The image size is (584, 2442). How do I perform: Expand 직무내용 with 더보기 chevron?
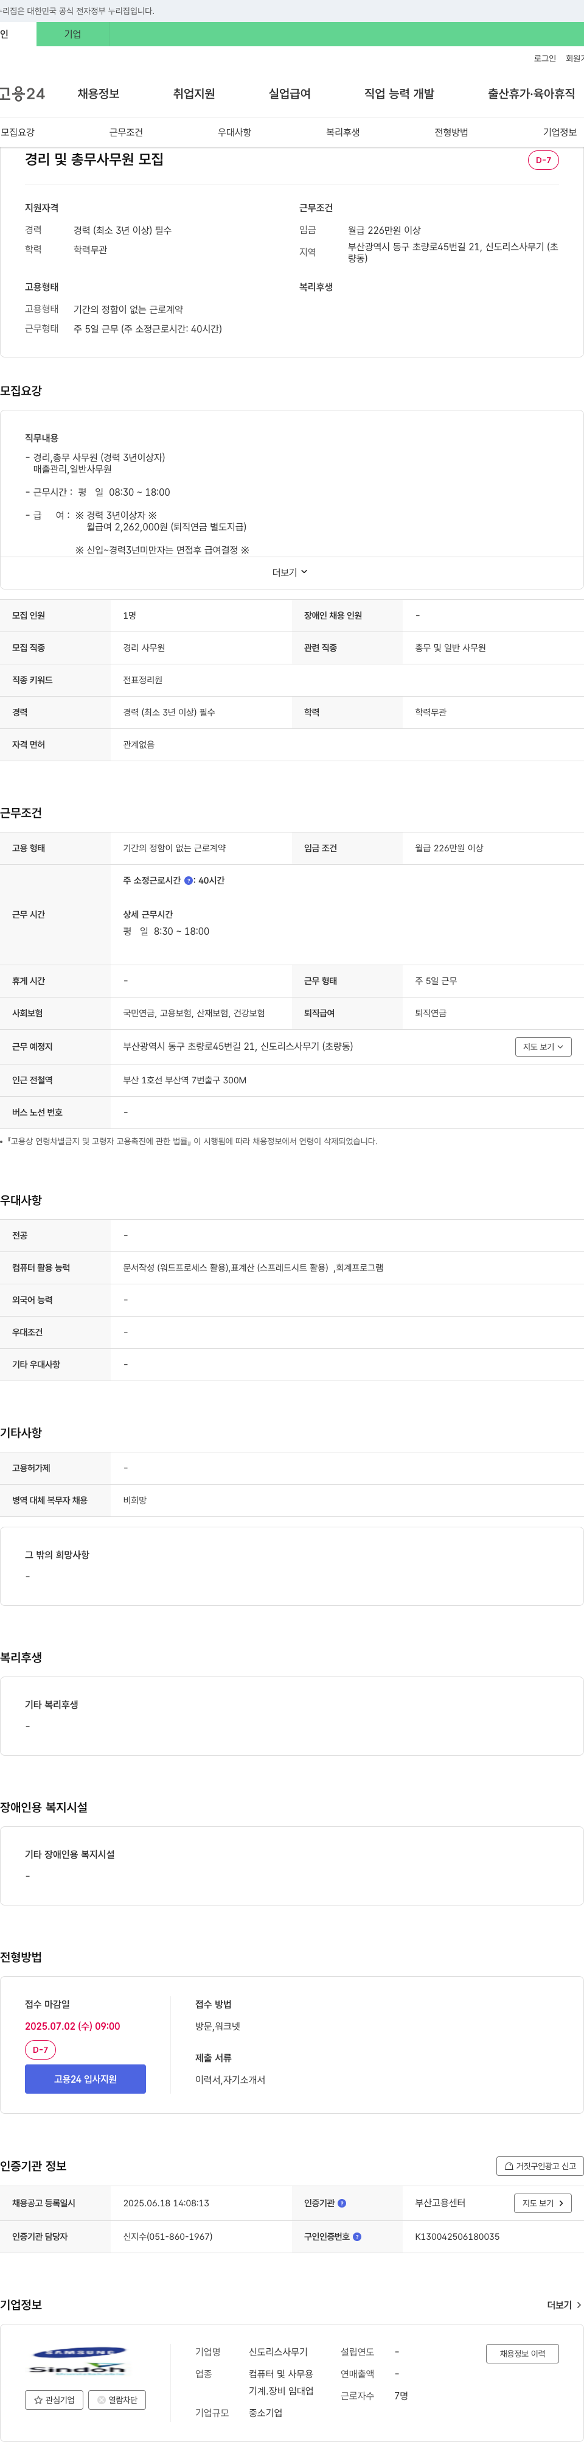click(290, 572)
